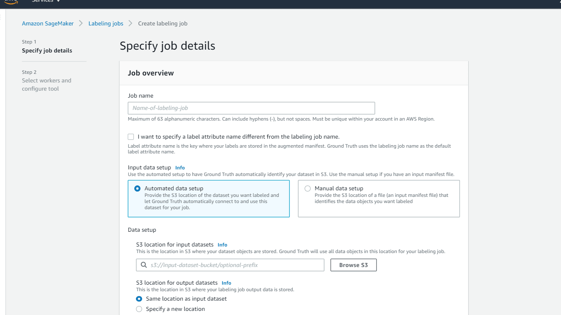561x315 pixels.
Task: Select the Automated data setup option
Action: (137, 188)
